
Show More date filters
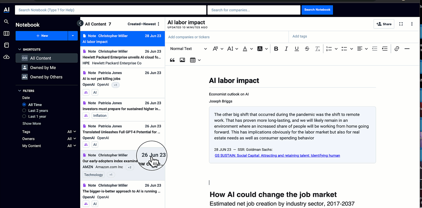[x=32, y=124]
